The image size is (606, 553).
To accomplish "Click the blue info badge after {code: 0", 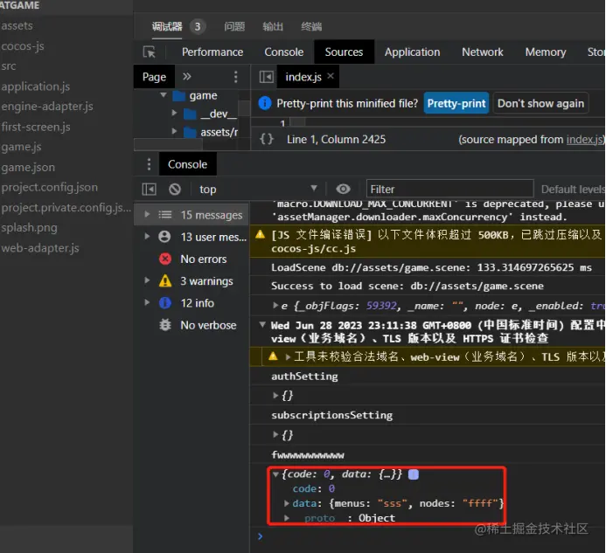I will pos(413,474).
